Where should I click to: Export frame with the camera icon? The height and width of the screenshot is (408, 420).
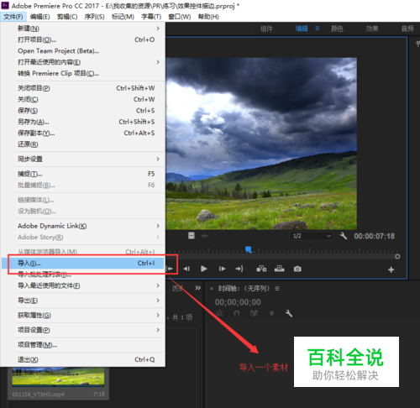(297, 269)
